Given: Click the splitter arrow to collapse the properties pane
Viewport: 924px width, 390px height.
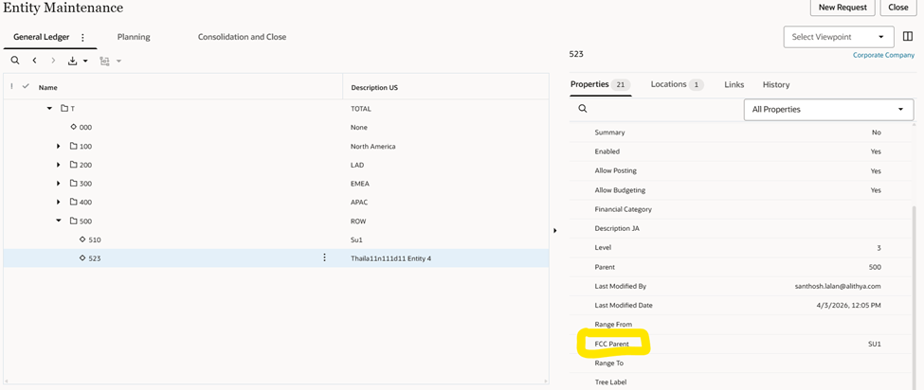Looking at the screenshot, I should (554, 230).
